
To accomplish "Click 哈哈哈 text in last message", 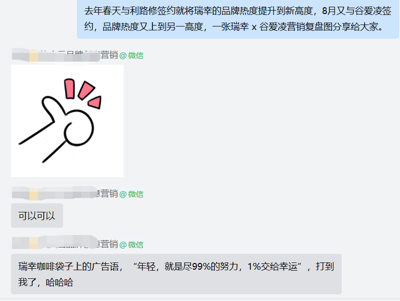I will [x=59, y=282].
